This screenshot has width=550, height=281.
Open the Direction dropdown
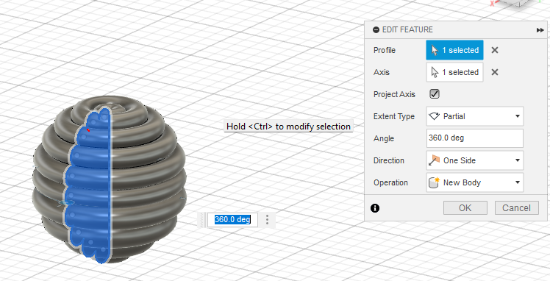click(x=475, y=160)
